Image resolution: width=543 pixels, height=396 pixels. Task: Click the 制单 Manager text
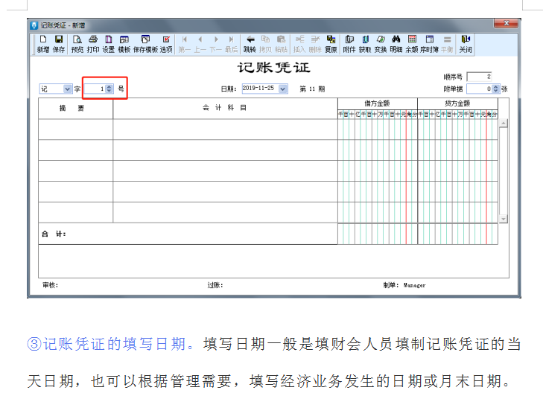point(404,285)
